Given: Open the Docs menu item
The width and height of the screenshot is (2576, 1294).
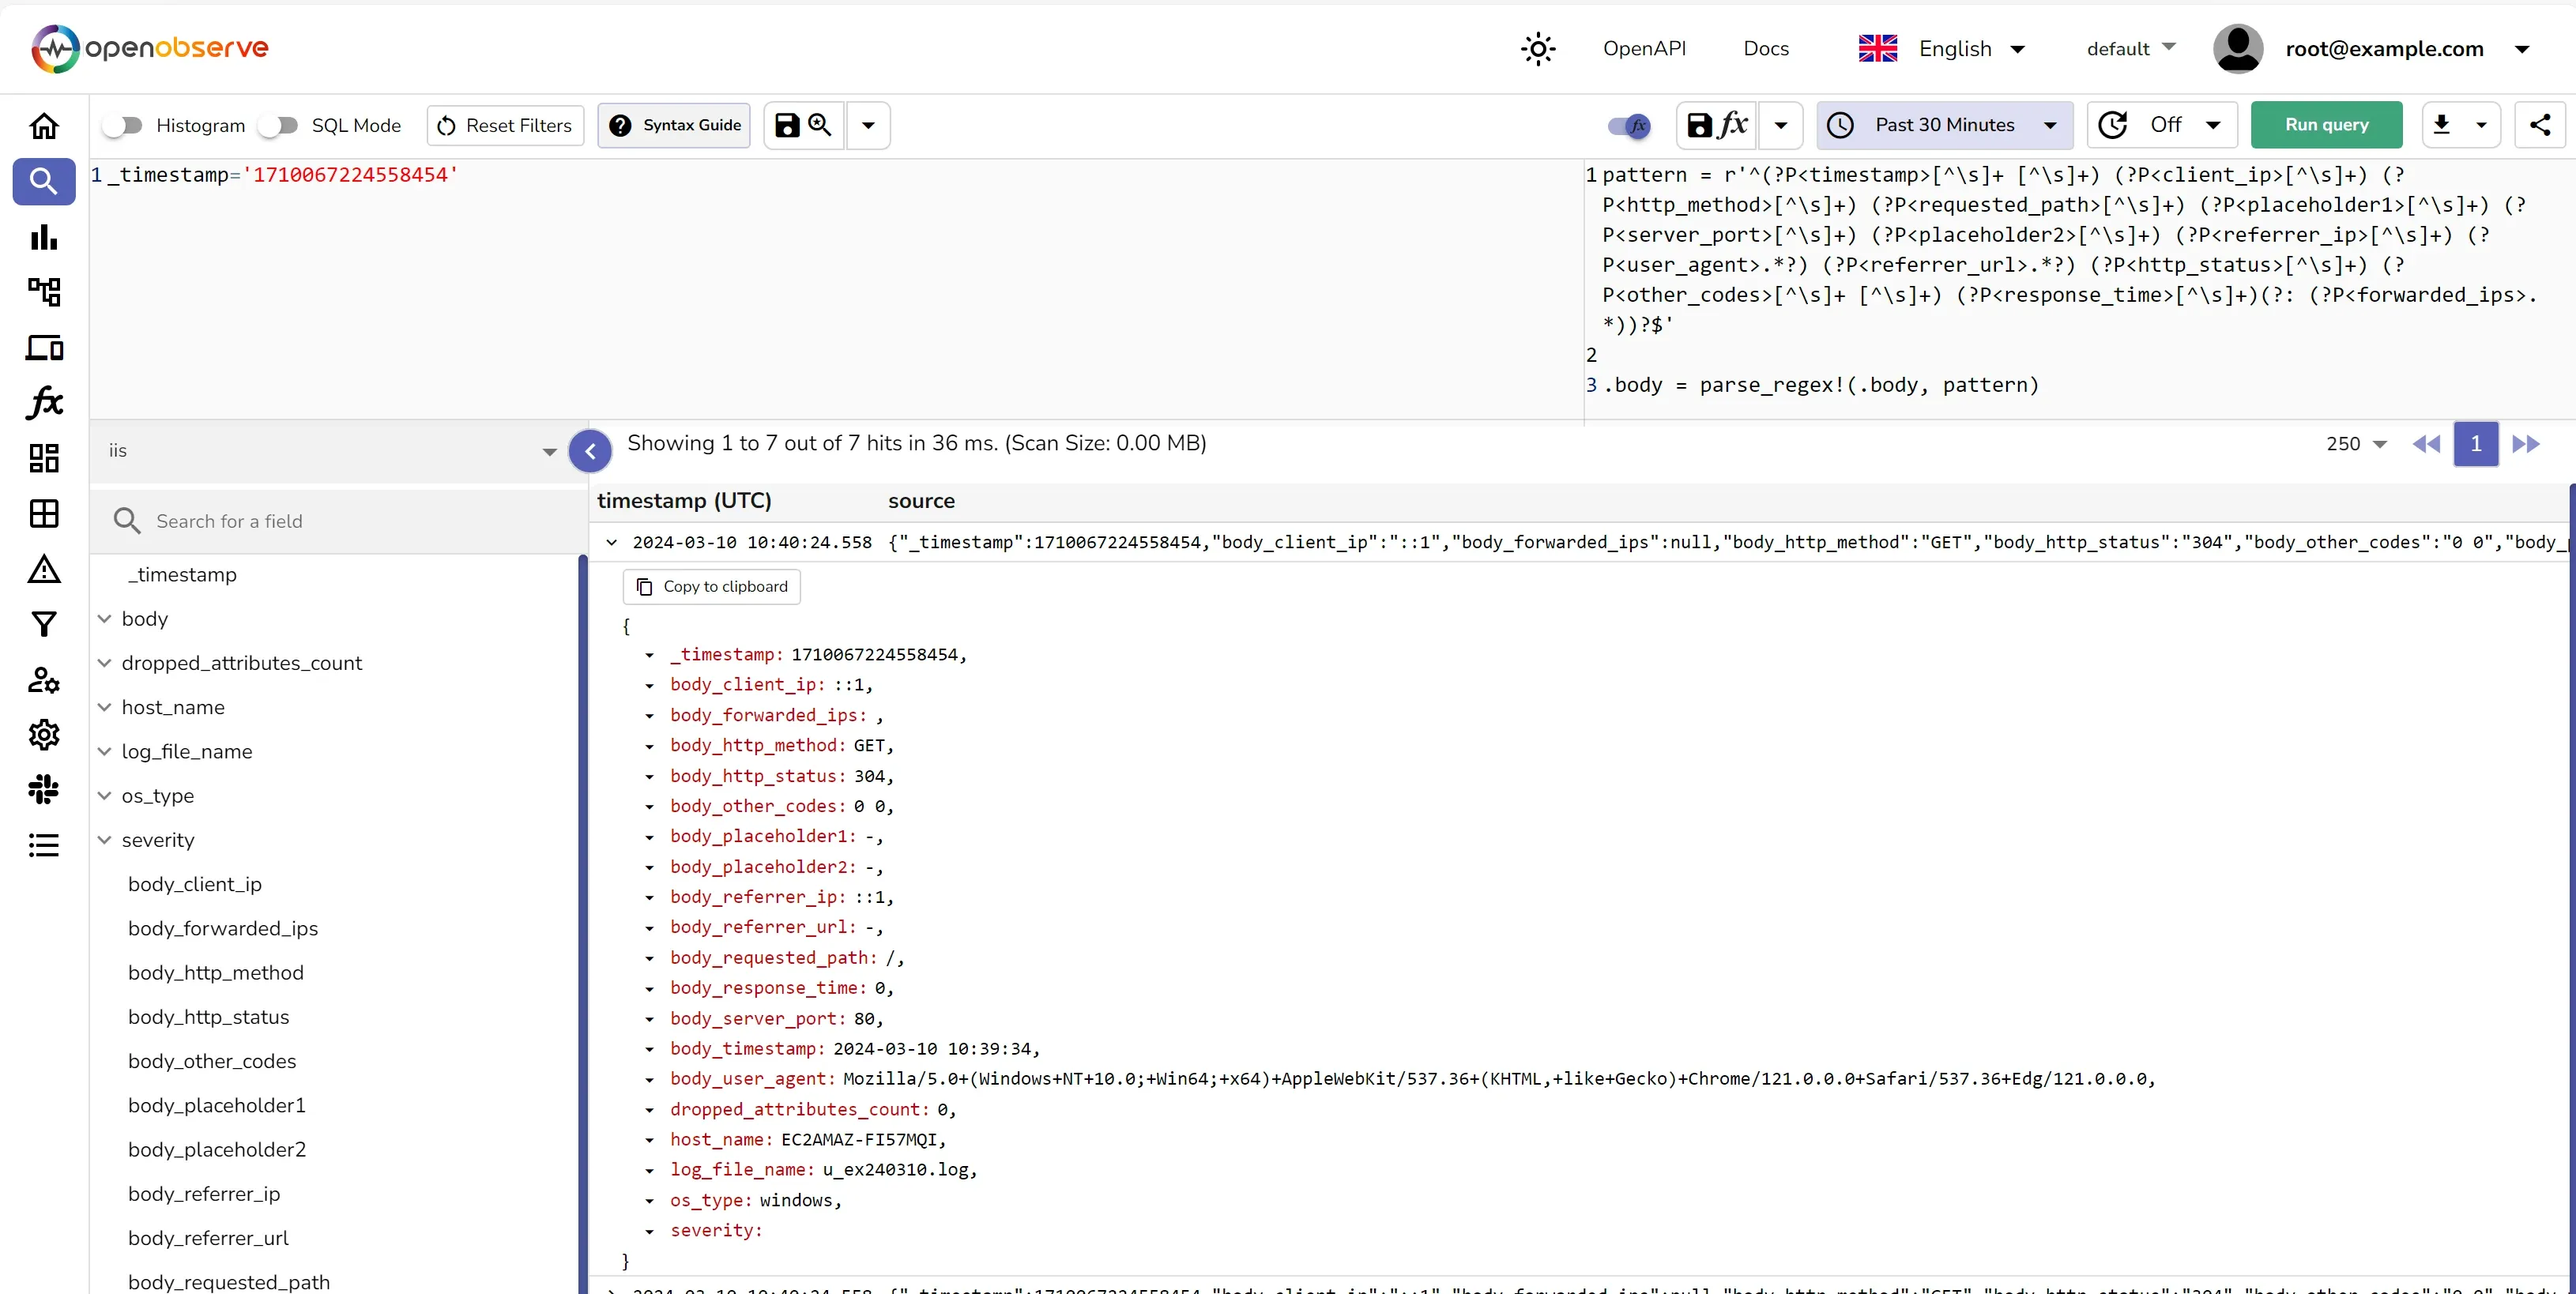Looking at the screenshot, I should pos(1766,48).
